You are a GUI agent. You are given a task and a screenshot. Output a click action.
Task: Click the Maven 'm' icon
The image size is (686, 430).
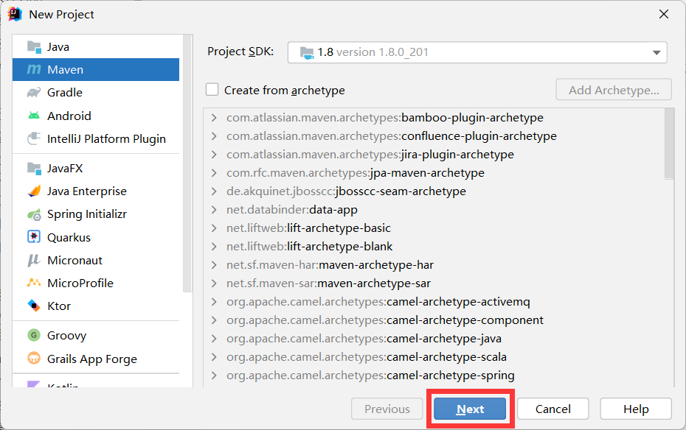click(34, 69)
